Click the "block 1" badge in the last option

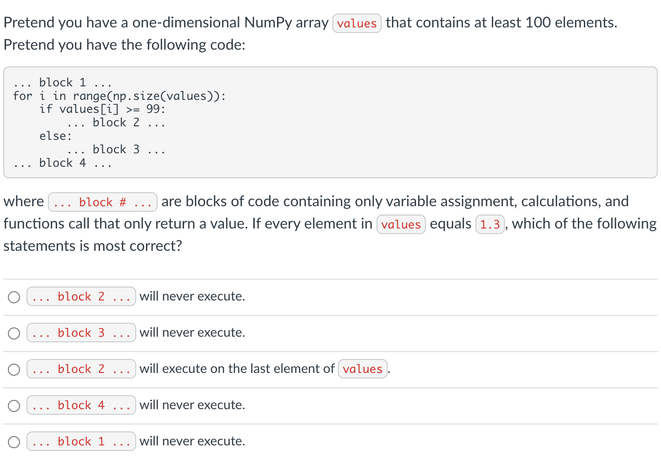[x=81, y=441]
